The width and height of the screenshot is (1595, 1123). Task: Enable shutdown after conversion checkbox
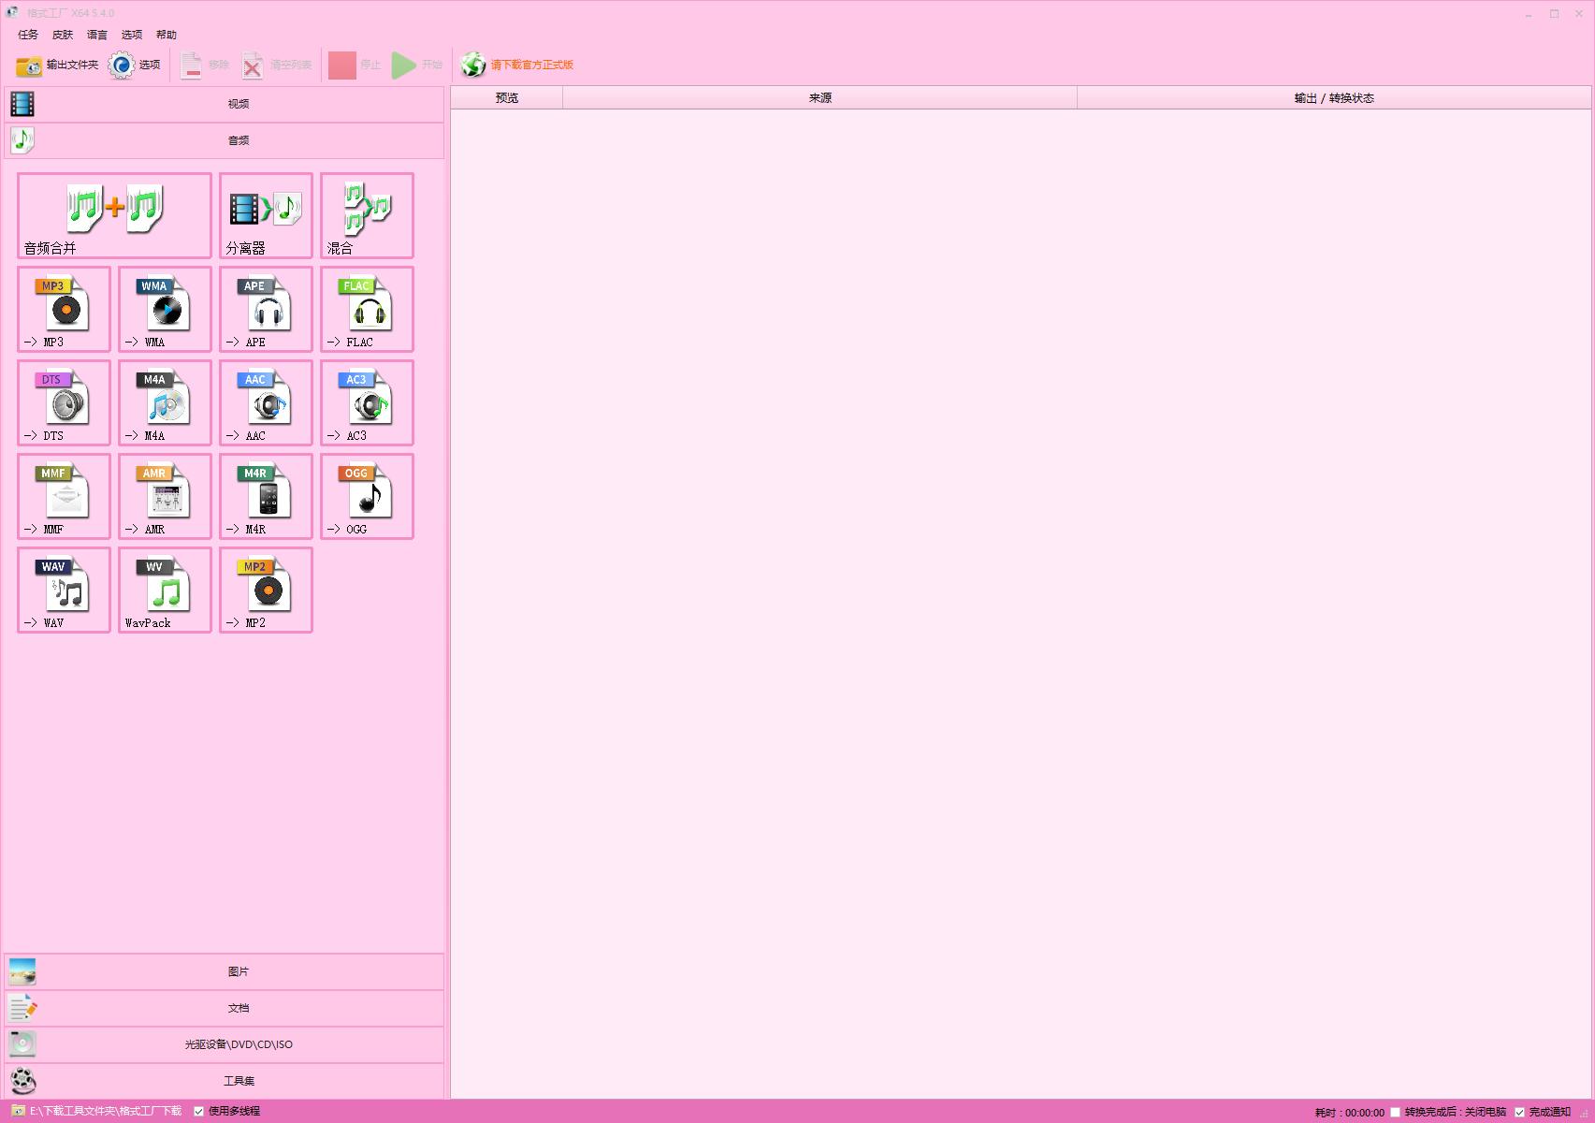[x=1395, y=1112]
